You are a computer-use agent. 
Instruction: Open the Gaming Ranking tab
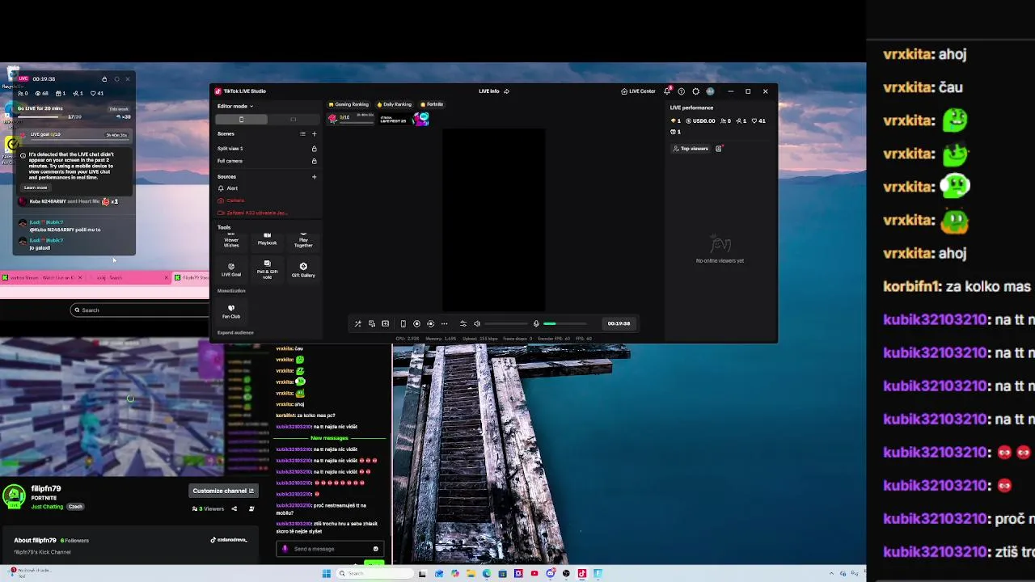(348, 104)
